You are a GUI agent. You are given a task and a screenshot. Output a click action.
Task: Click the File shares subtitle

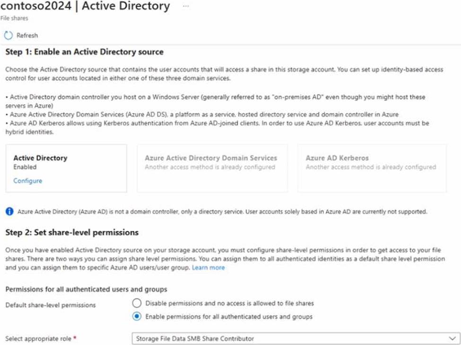coord(14,18)
